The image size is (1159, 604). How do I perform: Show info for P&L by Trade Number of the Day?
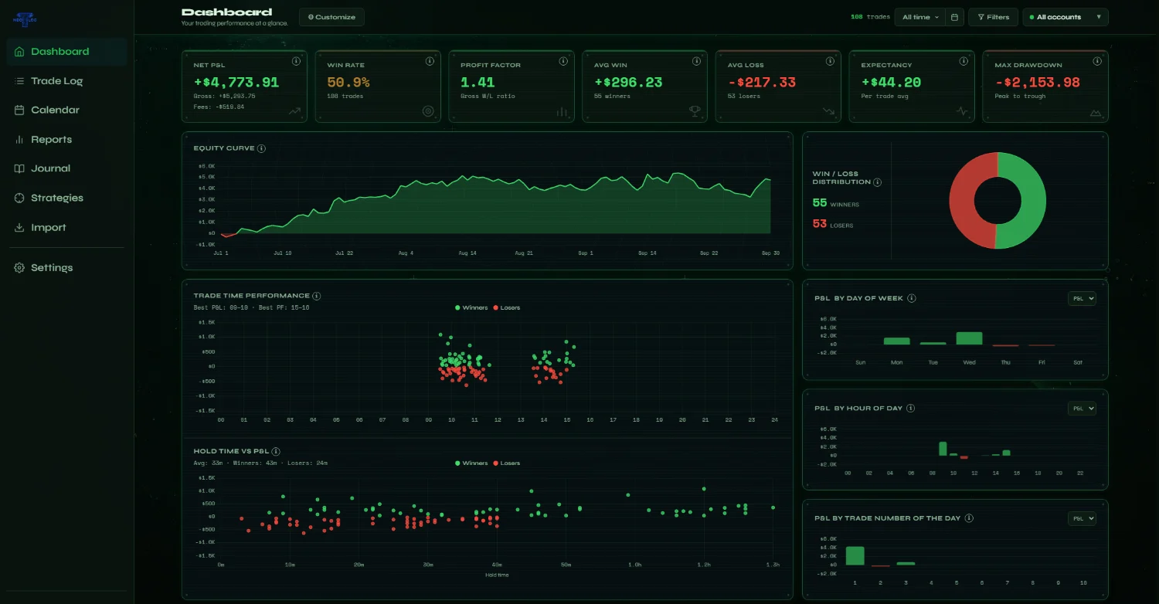(x=969, y=518)
